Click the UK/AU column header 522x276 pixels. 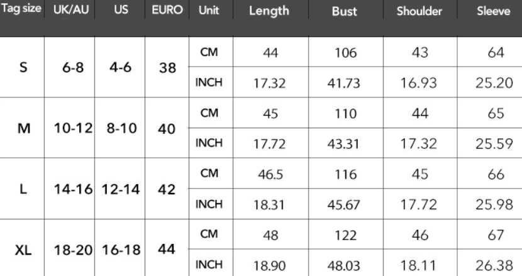[70, 11]
